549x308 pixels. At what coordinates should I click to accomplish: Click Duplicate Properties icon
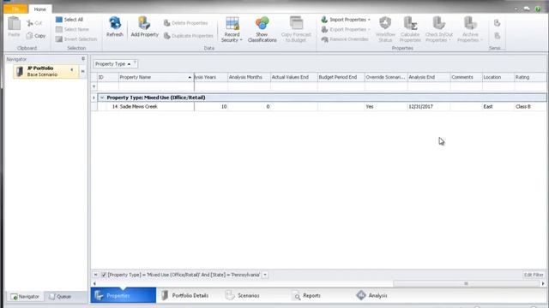point(166,36)
